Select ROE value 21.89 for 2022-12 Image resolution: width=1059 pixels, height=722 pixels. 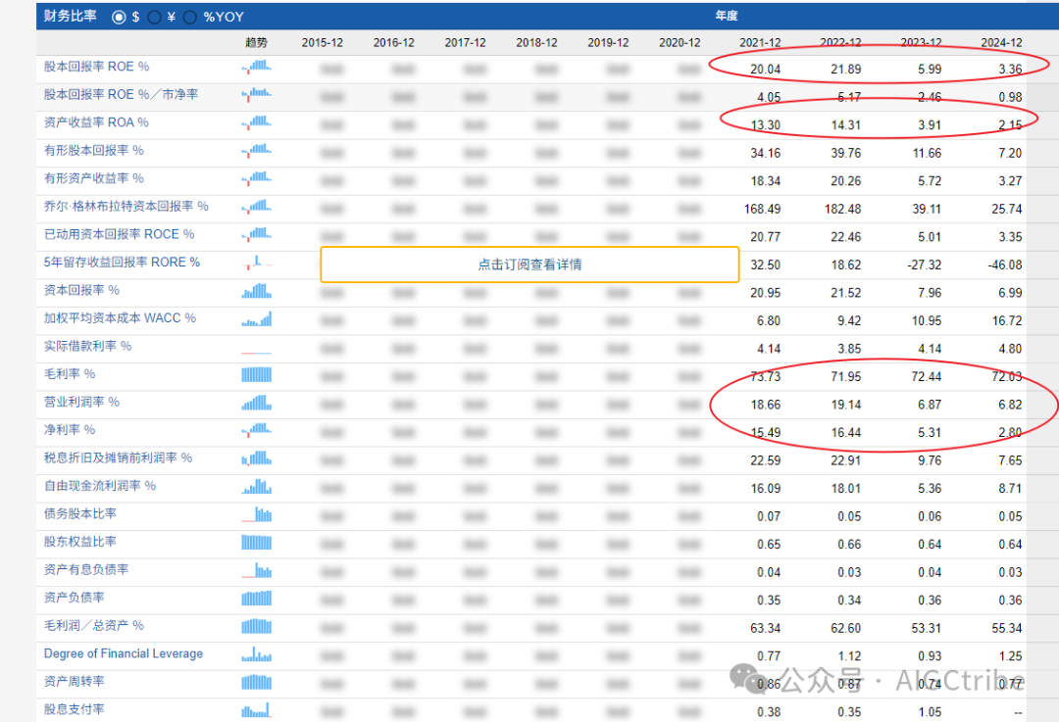846,70
